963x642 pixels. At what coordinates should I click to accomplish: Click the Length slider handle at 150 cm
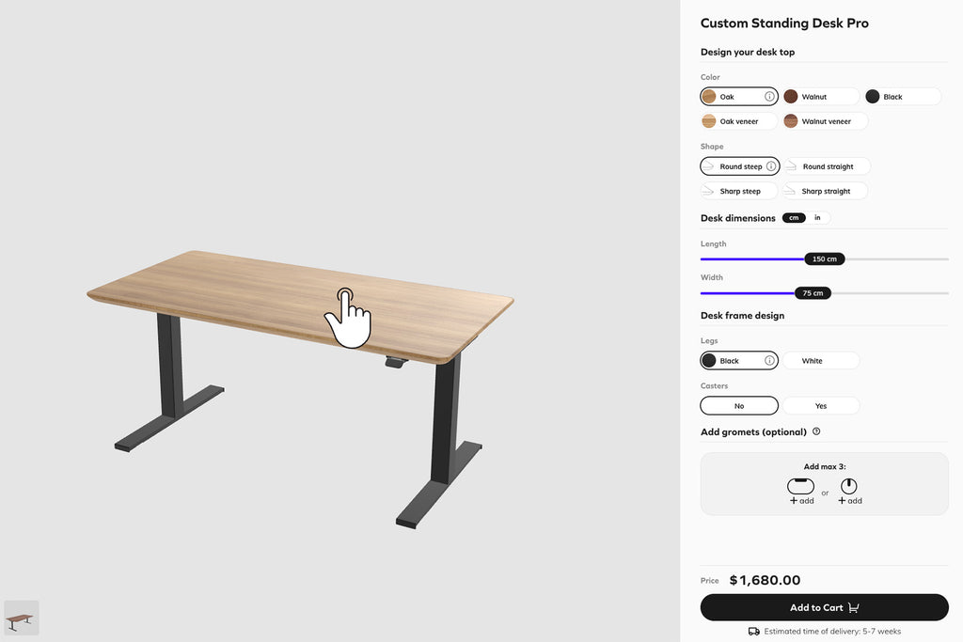pos(824,259)
